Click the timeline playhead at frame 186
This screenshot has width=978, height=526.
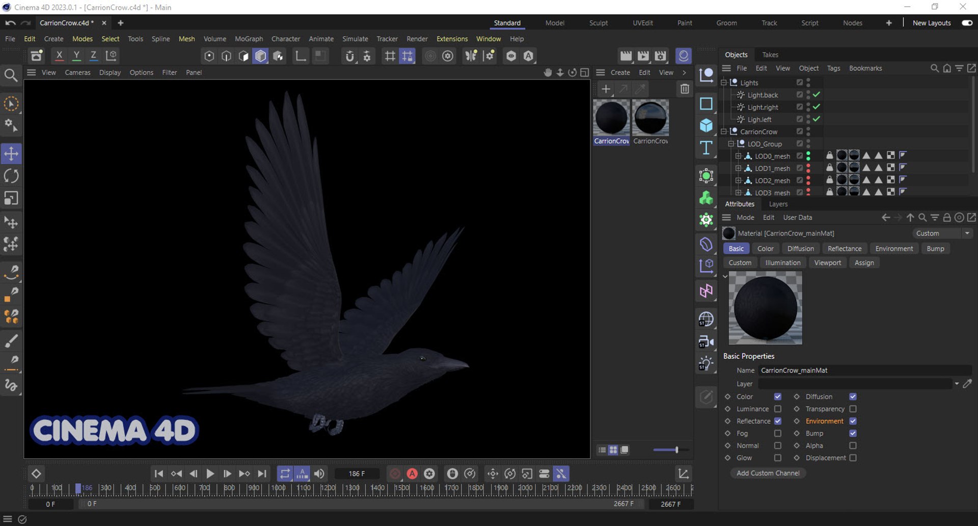click(78, 488)
